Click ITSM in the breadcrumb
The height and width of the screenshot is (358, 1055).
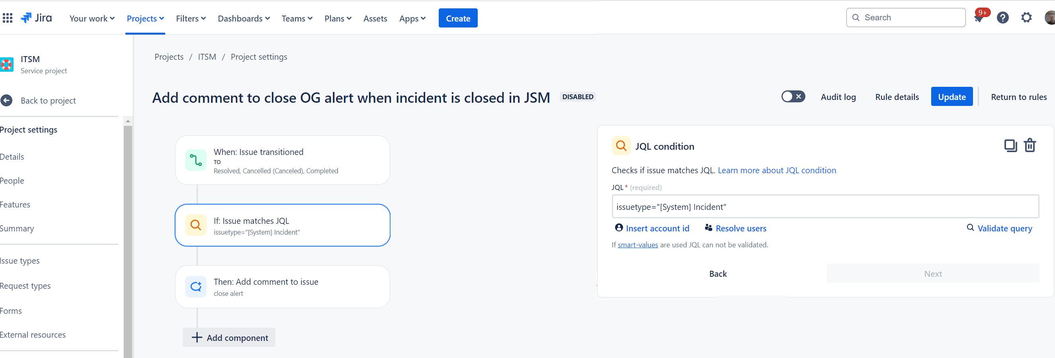point(207,57)
